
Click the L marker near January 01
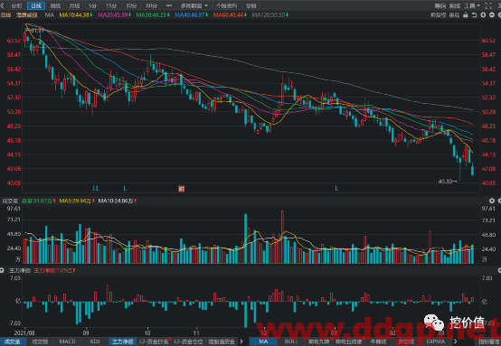point(336,188)
